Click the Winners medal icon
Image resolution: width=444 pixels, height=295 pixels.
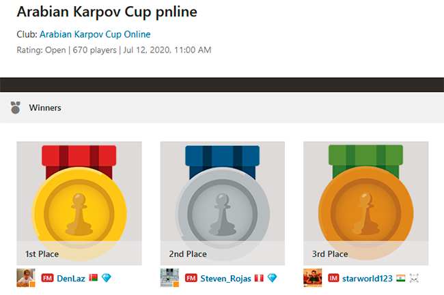16,107
